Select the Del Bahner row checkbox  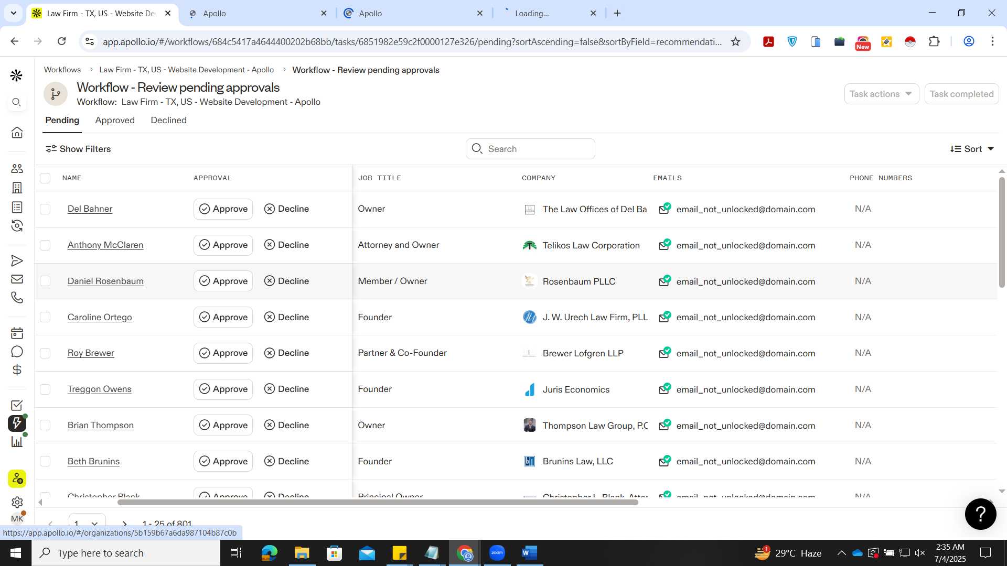pyautogui.click(x=45, y=209)
